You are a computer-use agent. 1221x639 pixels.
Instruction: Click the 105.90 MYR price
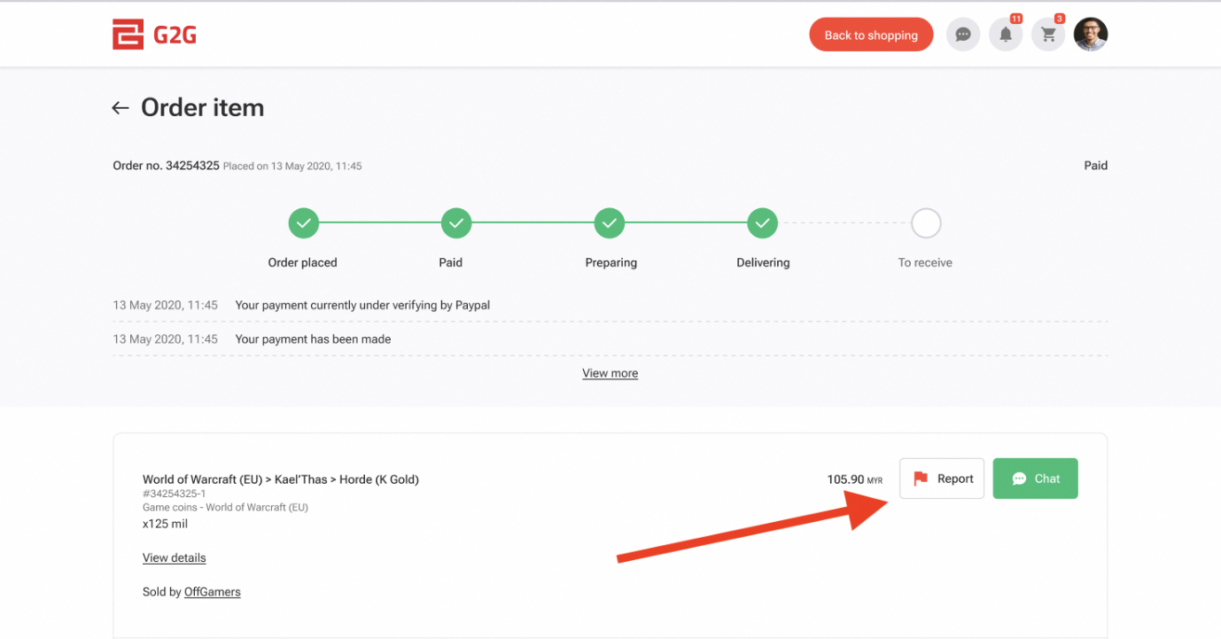pos(854,479)
